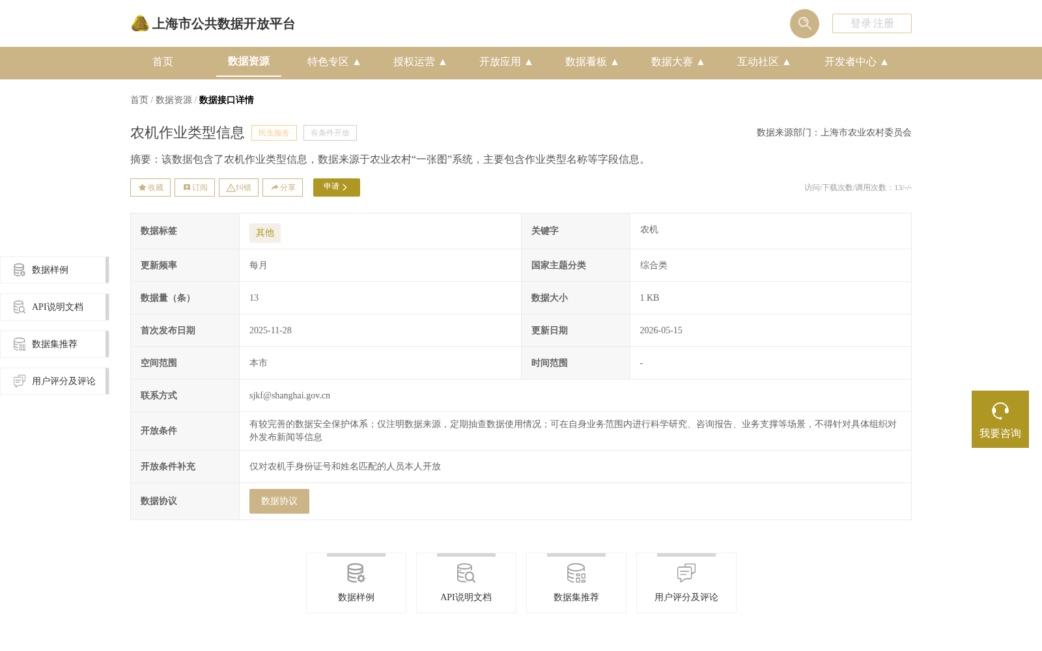Click the 有条件开放 tag
The width and height of the screenshot is (1042, 651).
tap(330, 133)
